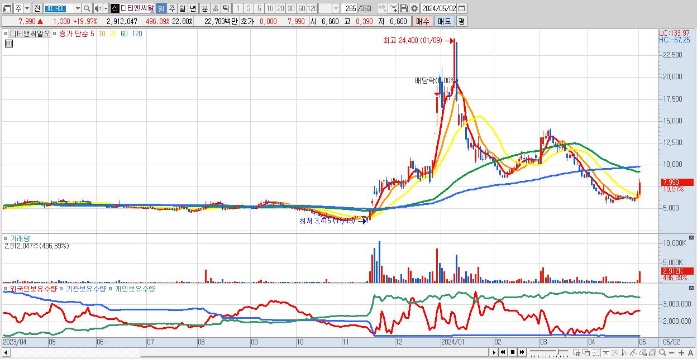Screen dimensions: 697x359
Task: Click the 최저 3,415 (11/15) low label
Action: (x=327, y=221)
